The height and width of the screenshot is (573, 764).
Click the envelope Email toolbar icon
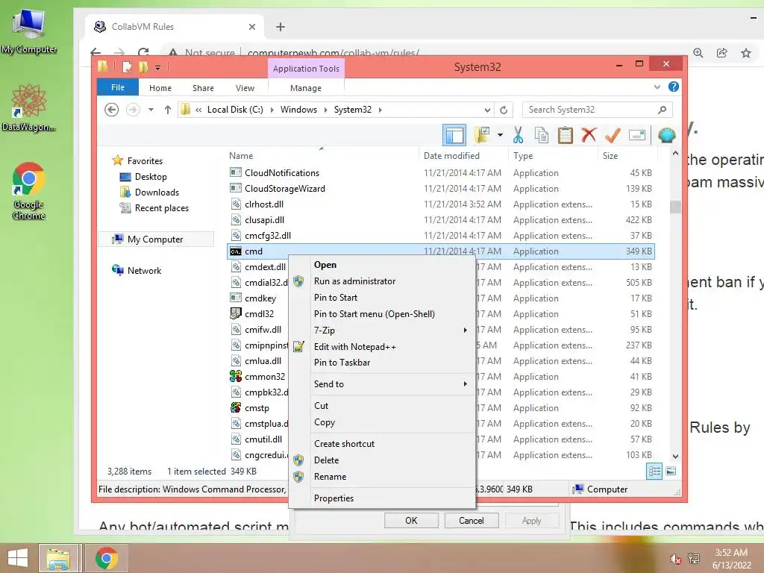637,135
